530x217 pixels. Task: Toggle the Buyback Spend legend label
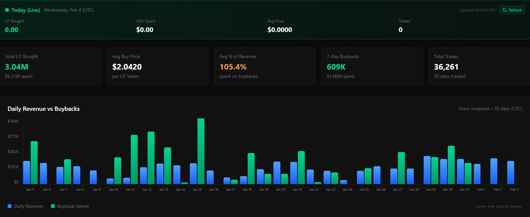click(x=73, y=206)
